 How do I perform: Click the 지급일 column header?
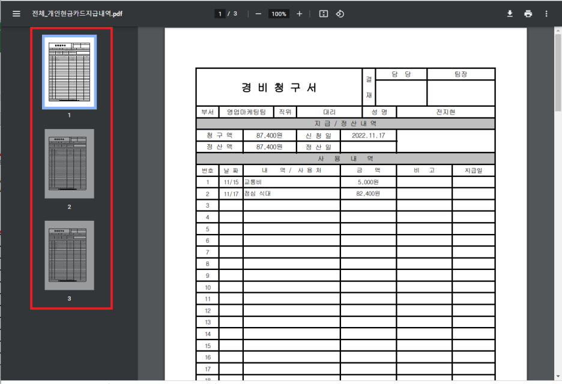coord(474,170)
